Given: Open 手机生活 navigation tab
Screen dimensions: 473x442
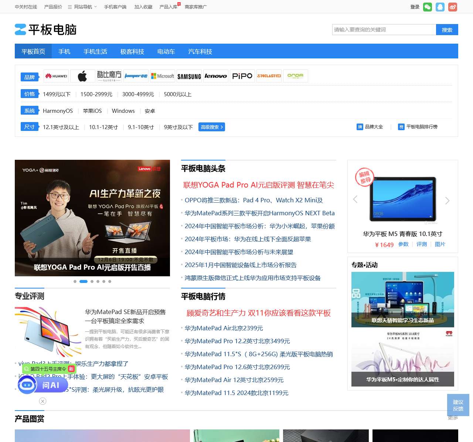Looking at the screenshot, I should click(95, 51).
